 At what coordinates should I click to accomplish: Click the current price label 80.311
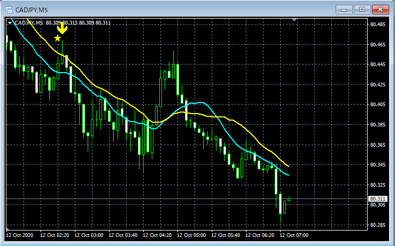pyautogui.click(x=377, y=199)
